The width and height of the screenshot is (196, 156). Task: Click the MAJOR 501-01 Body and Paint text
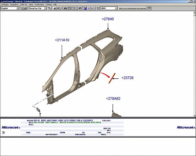click(x=60, y=121)
